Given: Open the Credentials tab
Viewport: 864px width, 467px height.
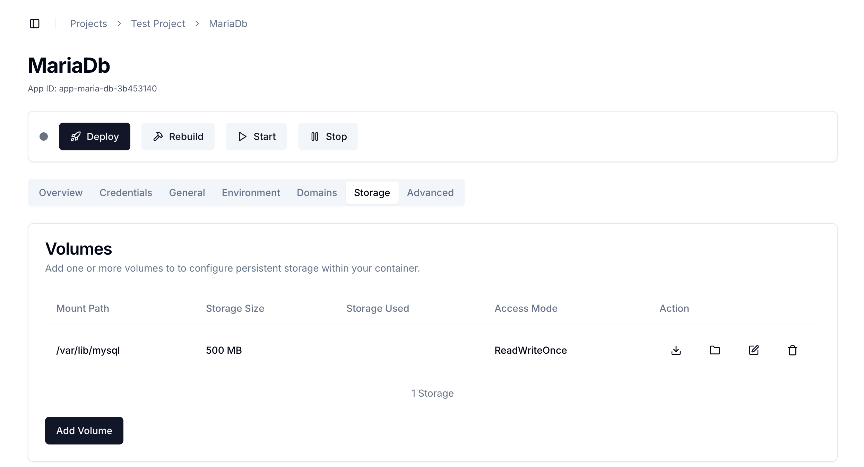Looking at the screenshot, I should pyautogui.click(x=126, y=193).
